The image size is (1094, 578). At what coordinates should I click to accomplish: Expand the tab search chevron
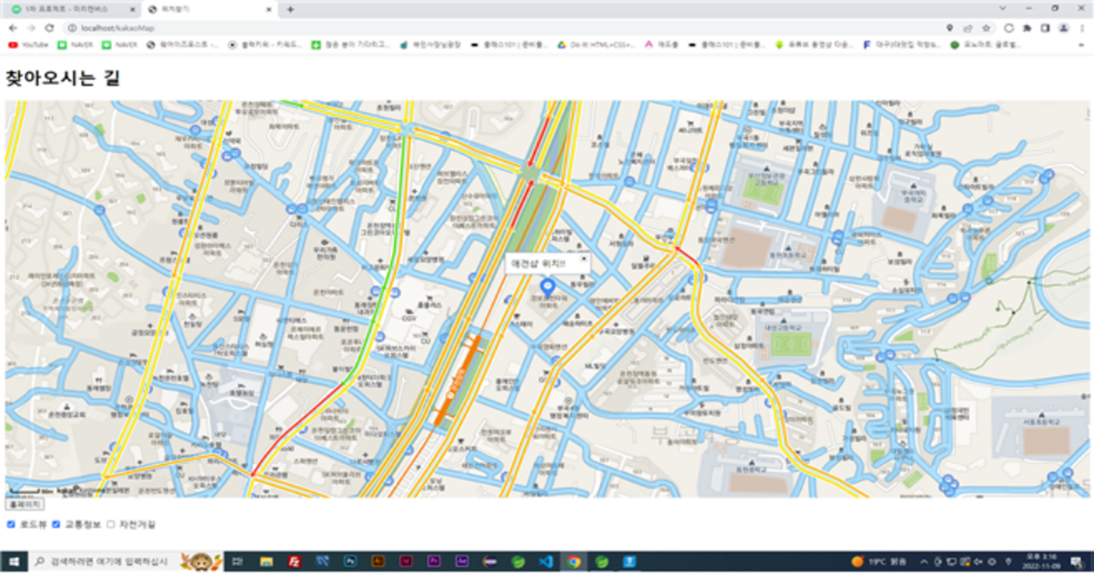(1002, 9)
